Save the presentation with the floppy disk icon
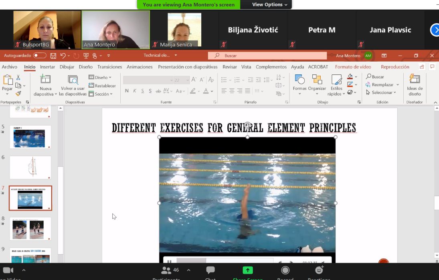Image resolution: width=439 pixels, height=280 pixels. [x=53, y=56]
